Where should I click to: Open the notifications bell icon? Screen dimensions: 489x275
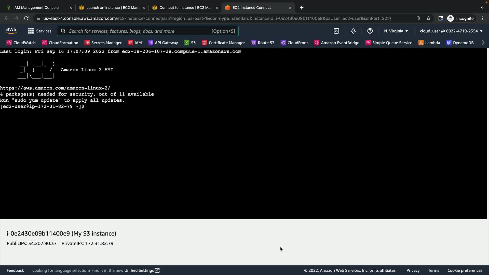(353, 31)
